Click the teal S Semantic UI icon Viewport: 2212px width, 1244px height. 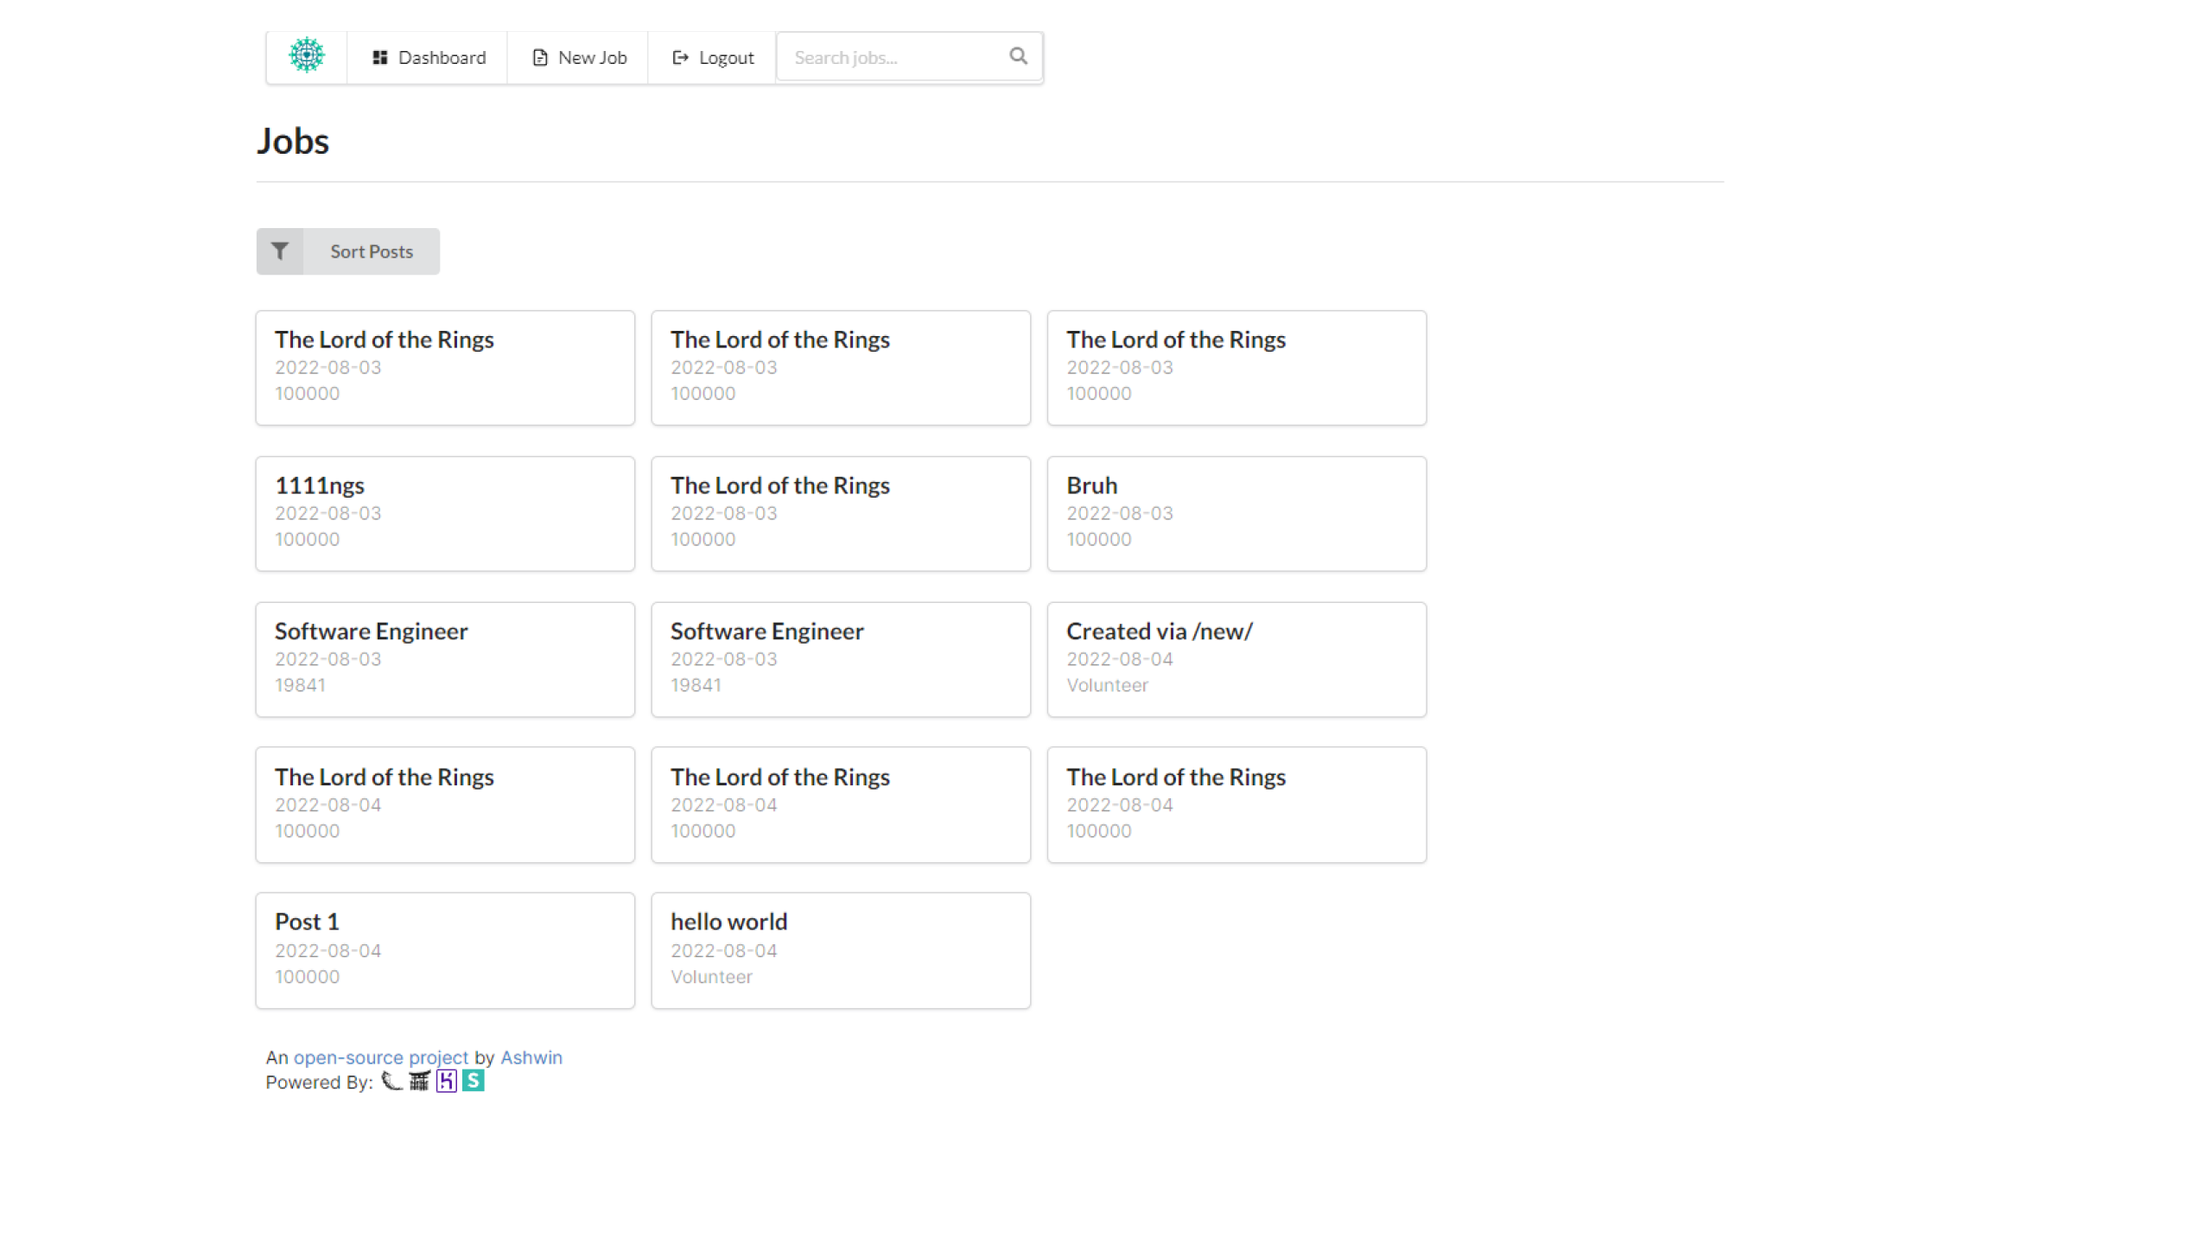473,1082
